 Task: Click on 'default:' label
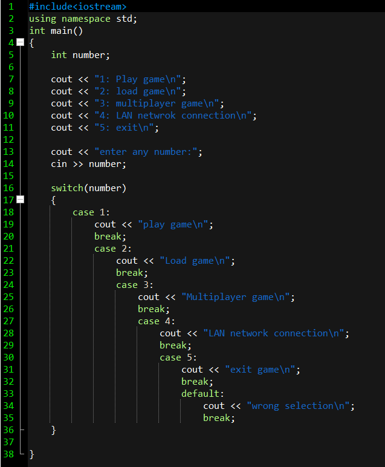pos(202,394)
